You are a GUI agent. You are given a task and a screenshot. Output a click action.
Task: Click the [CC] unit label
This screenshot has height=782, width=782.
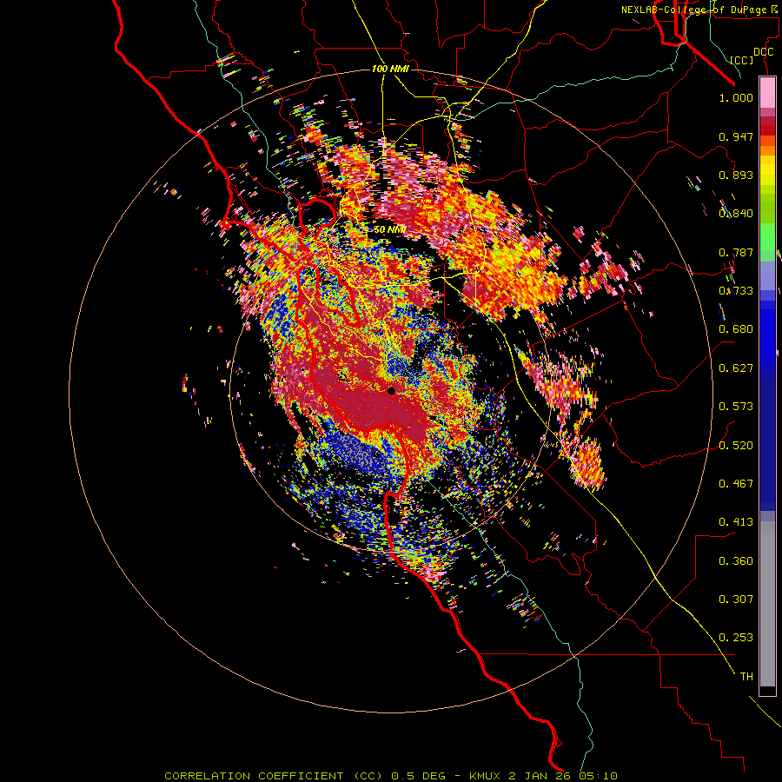click(742, 60)
